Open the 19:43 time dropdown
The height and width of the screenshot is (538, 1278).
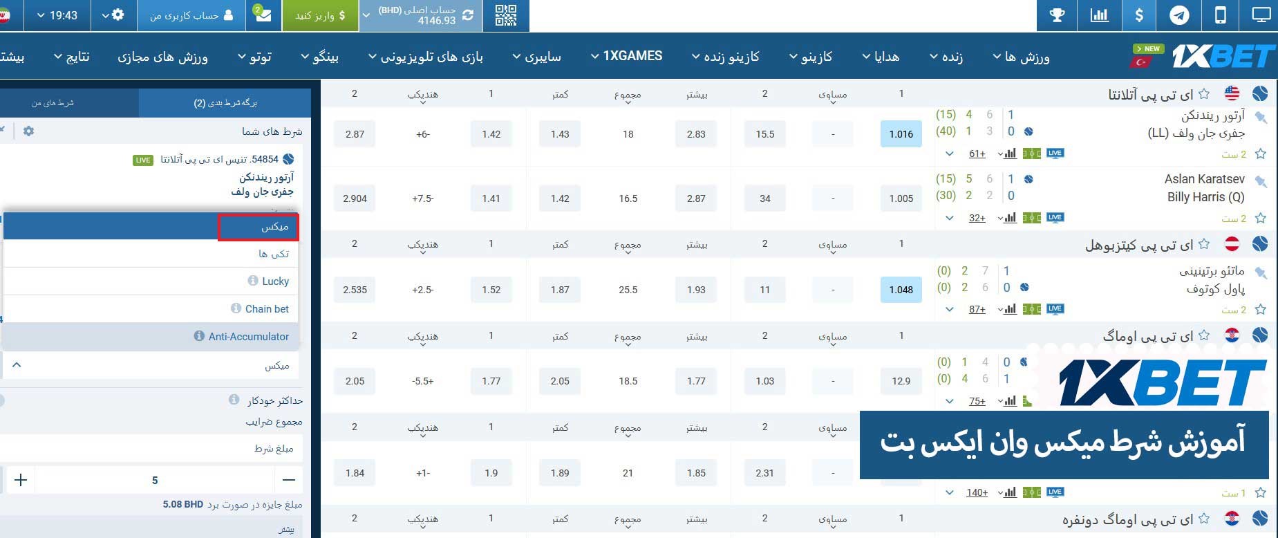[x=57, y=15]
